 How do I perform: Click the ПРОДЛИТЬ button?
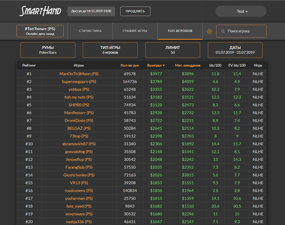[135, 11]
